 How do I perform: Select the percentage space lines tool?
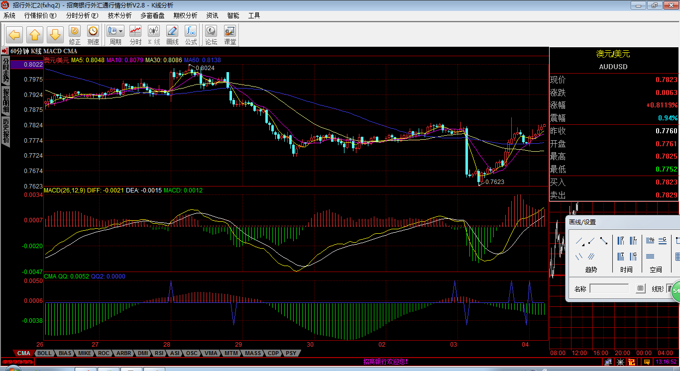(650, 241)
